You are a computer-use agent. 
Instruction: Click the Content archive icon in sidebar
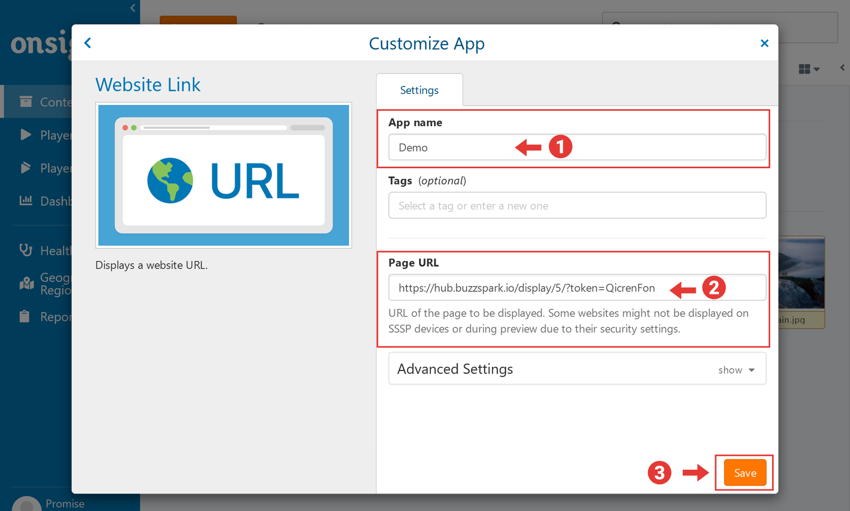click(25, 101)
